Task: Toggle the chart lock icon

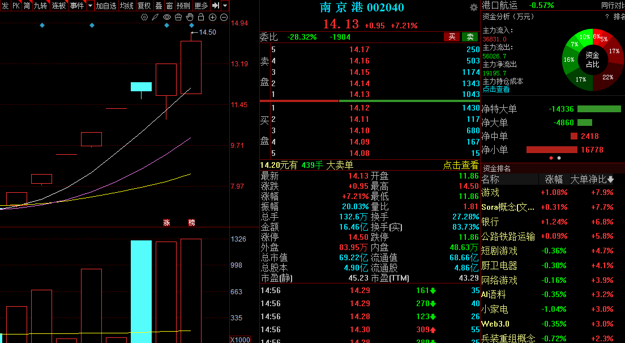Action: [201, 17]
